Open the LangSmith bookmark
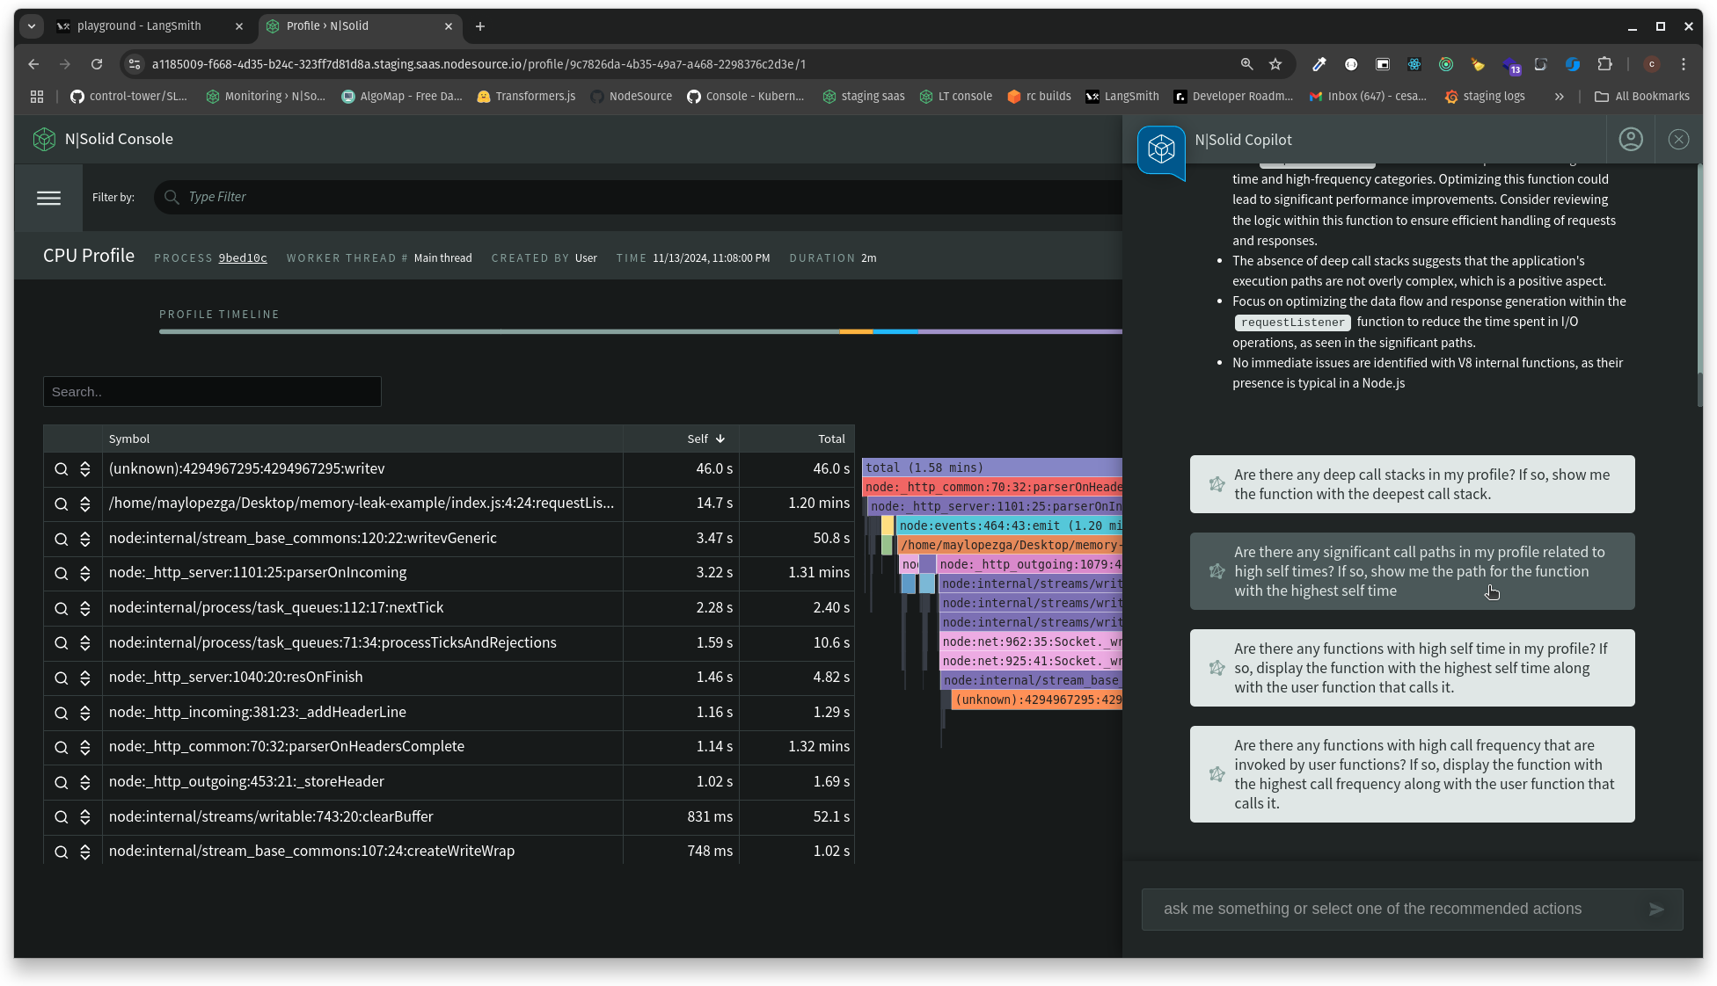This screenshot has height=986, width=1717. coord(1122,97)
